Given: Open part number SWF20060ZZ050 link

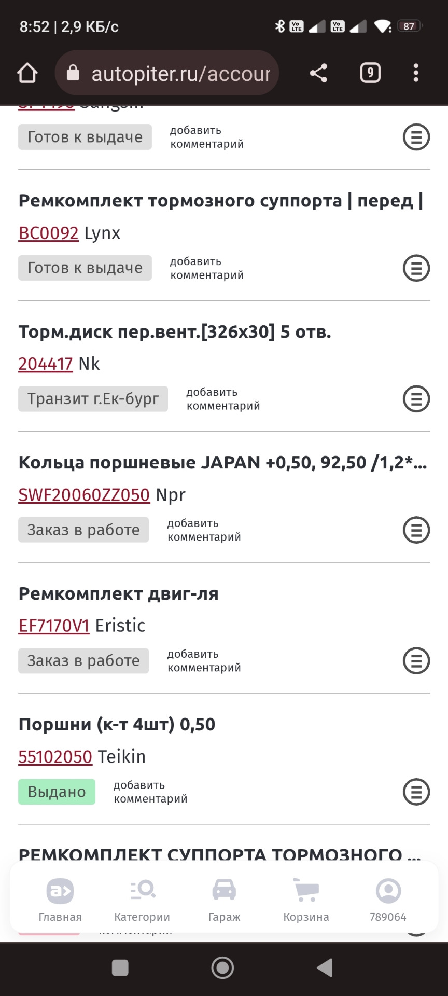Looking at the screenshot, I should 84,495.
